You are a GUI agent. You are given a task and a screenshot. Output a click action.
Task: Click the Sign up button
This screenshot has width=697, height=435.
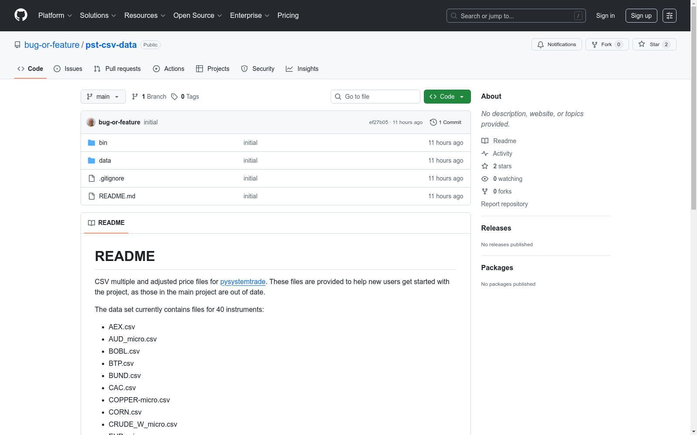[x=641, y=16]
